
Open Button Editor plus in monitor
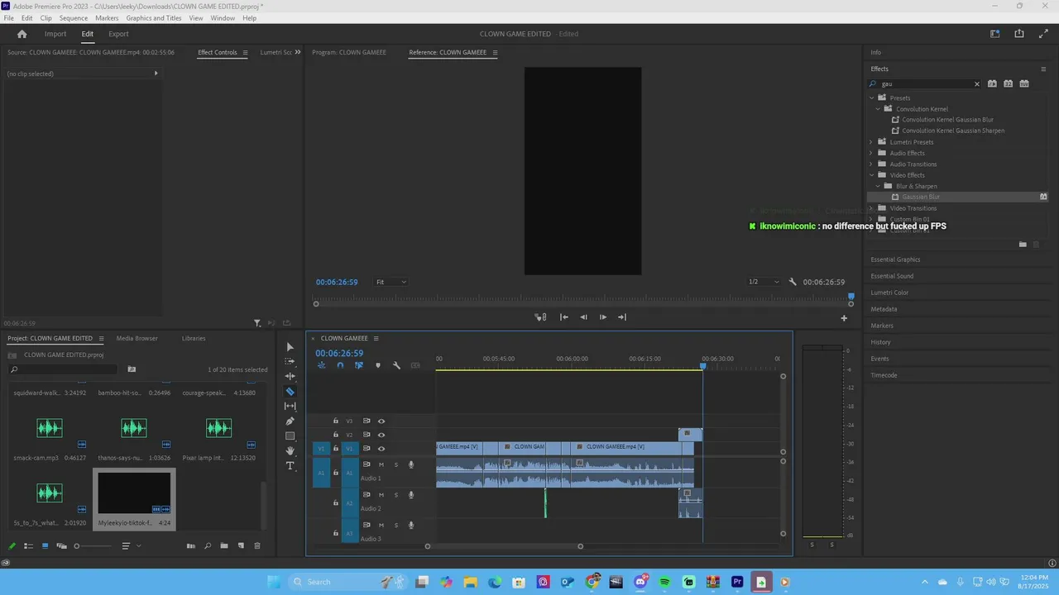(x=844, y=317)
